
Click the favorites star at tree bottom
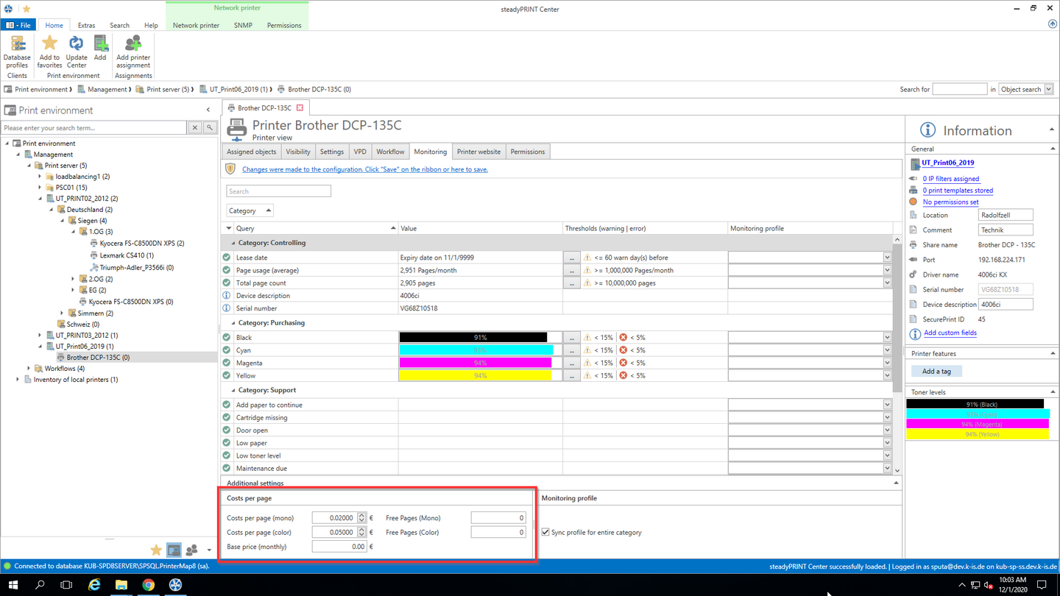(156, 550)
